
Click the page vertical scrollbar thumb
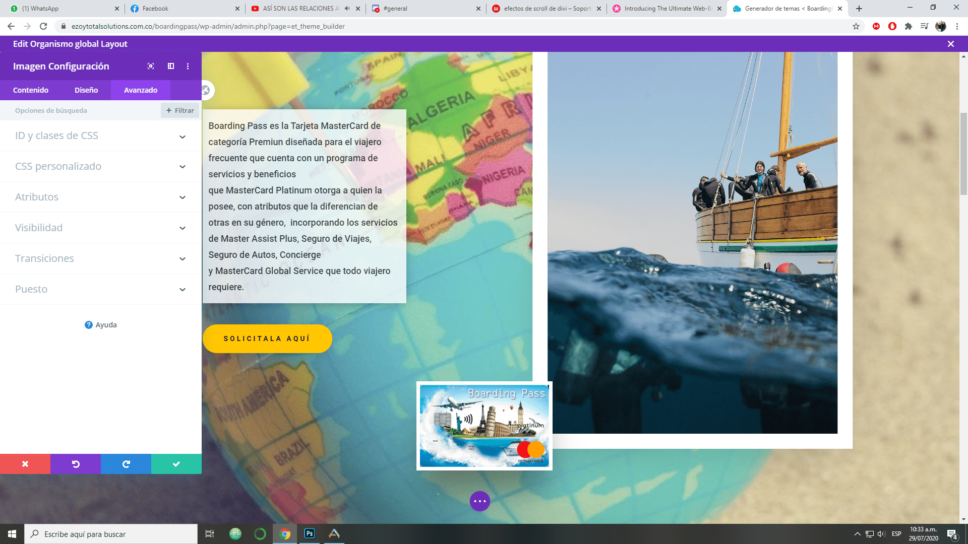click(963, 154)
